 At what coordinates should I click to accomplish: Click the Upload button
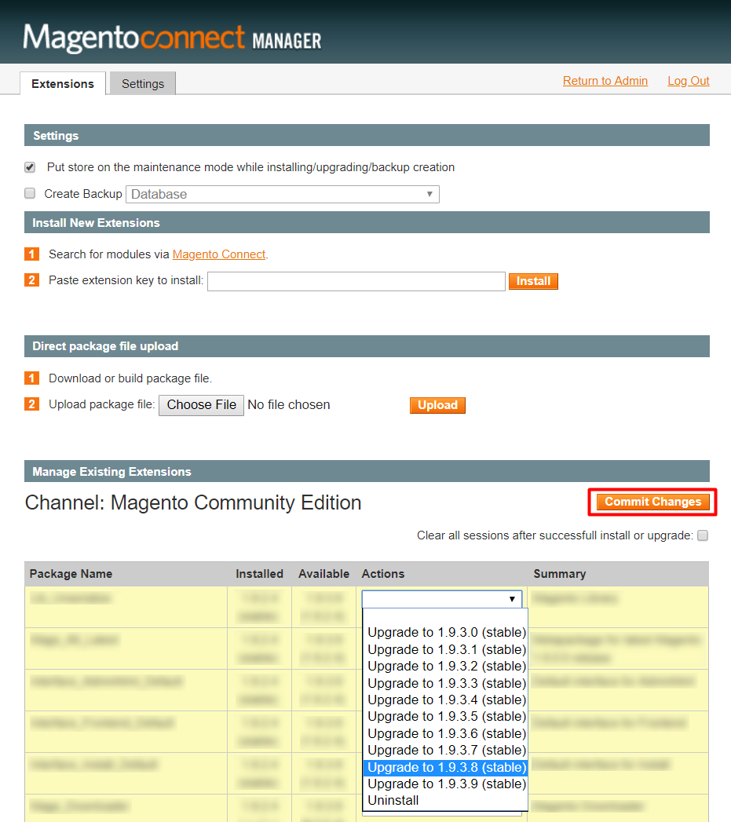(x=437, y=404)
